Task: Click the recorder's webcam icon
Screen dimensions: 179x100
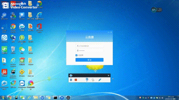Action: click(x=93, y=80)
